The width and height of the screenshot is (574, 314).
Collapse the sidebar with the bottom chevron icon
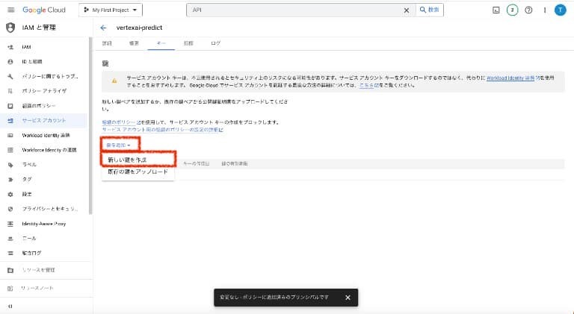click(10, 307)
